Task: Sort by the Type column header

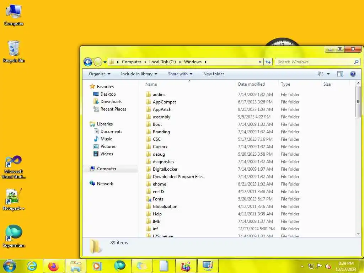Action: pyautogui.click(x=285, y=84)
